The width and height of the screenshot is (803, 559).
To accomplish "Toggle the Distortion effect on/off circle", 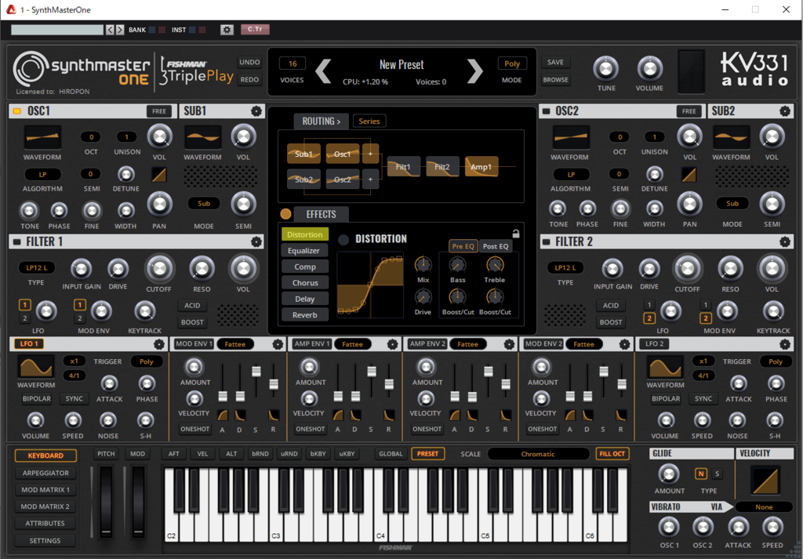I will pos(343,239).
